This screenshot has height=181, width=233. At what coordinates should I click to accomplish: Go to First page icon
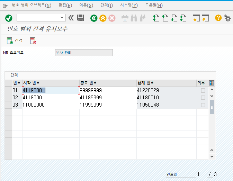(x=156, y=18)
